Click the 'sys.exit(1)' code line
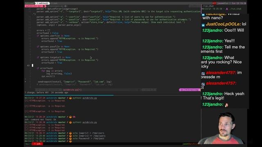The height and width of the screenshot is (147, 262). [x=48, y=76]
